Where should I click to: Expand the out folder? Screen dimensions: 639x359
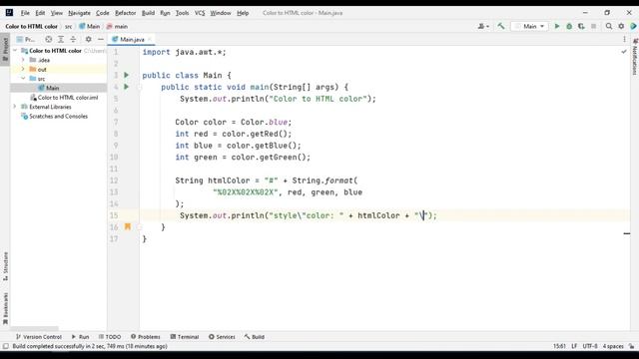click(x=23, y=69)
